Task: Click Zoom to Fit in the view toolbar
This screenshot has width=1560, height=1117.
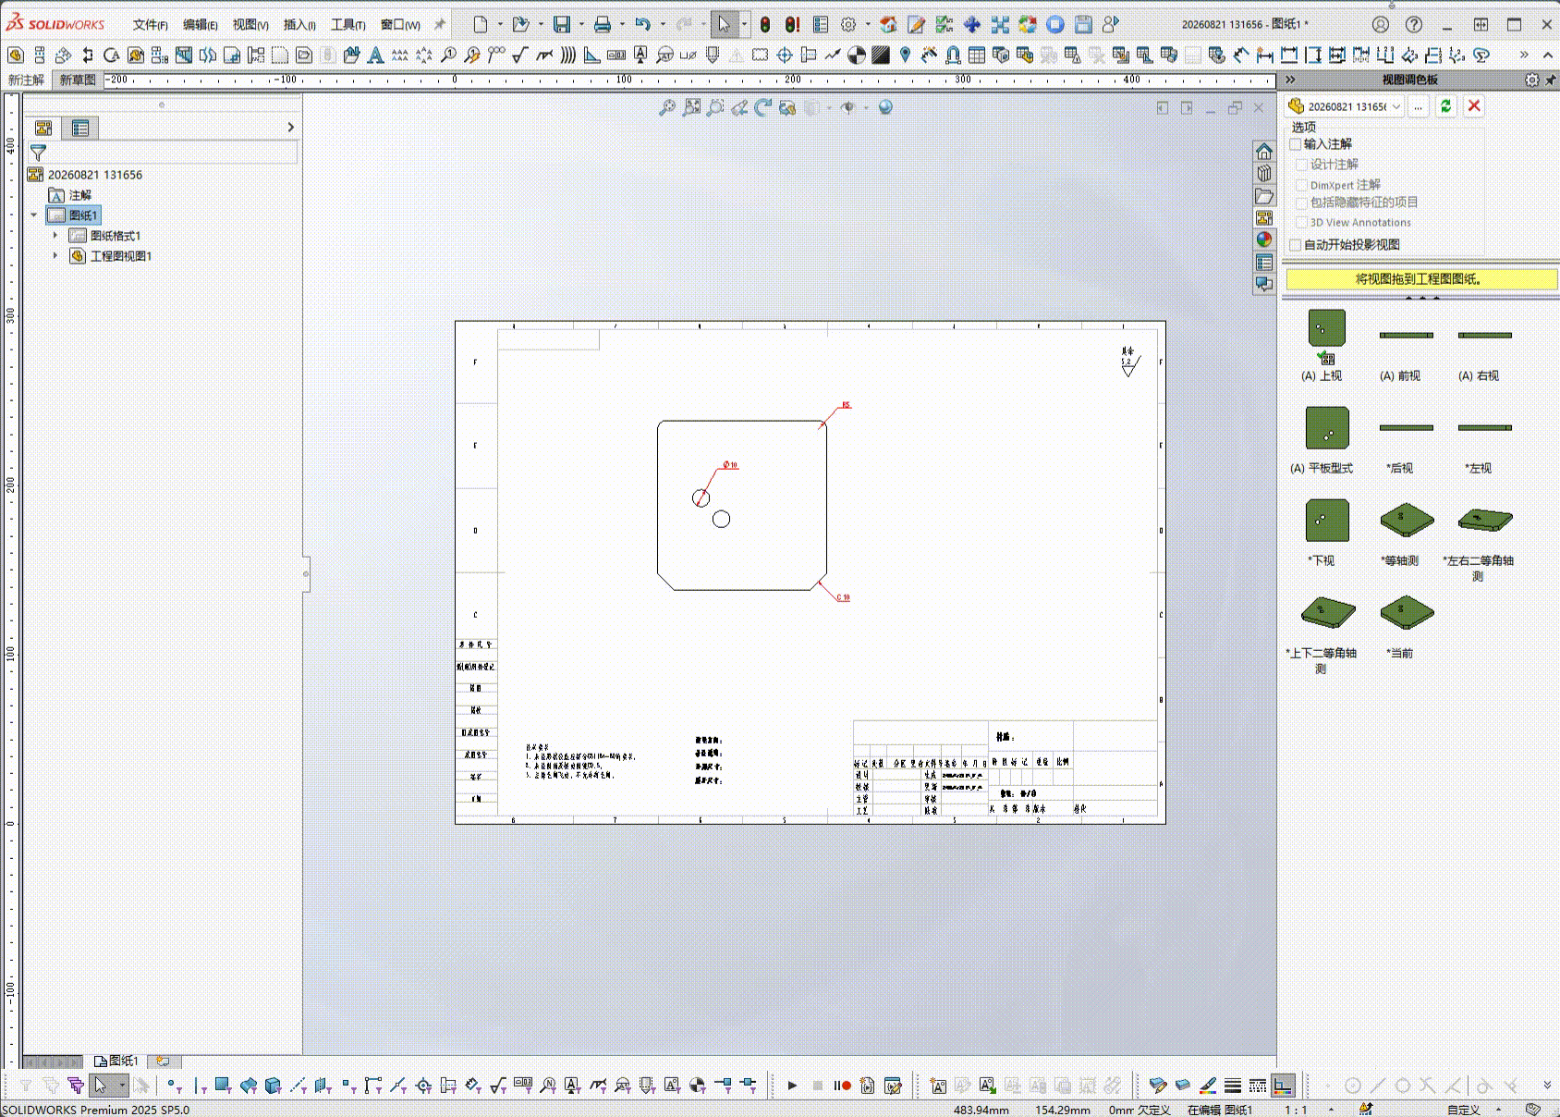Action: point(667,108)
